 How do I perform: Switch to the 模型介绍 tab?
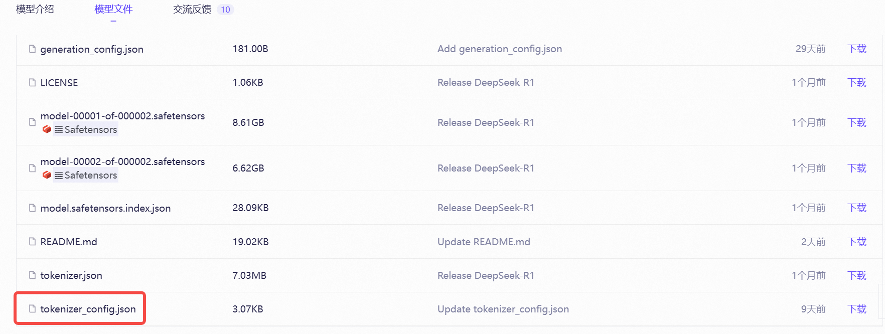tap(35, 9)
